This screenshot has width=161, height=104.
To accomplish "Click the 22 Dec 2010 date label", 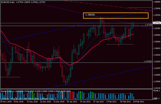I will click(x=46, y=102).
